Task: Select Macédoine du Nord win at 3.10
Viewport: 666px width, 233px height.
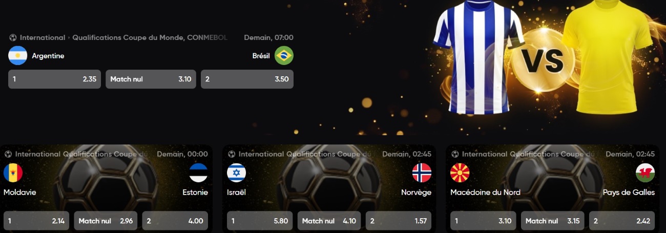Action: [483, 221]
